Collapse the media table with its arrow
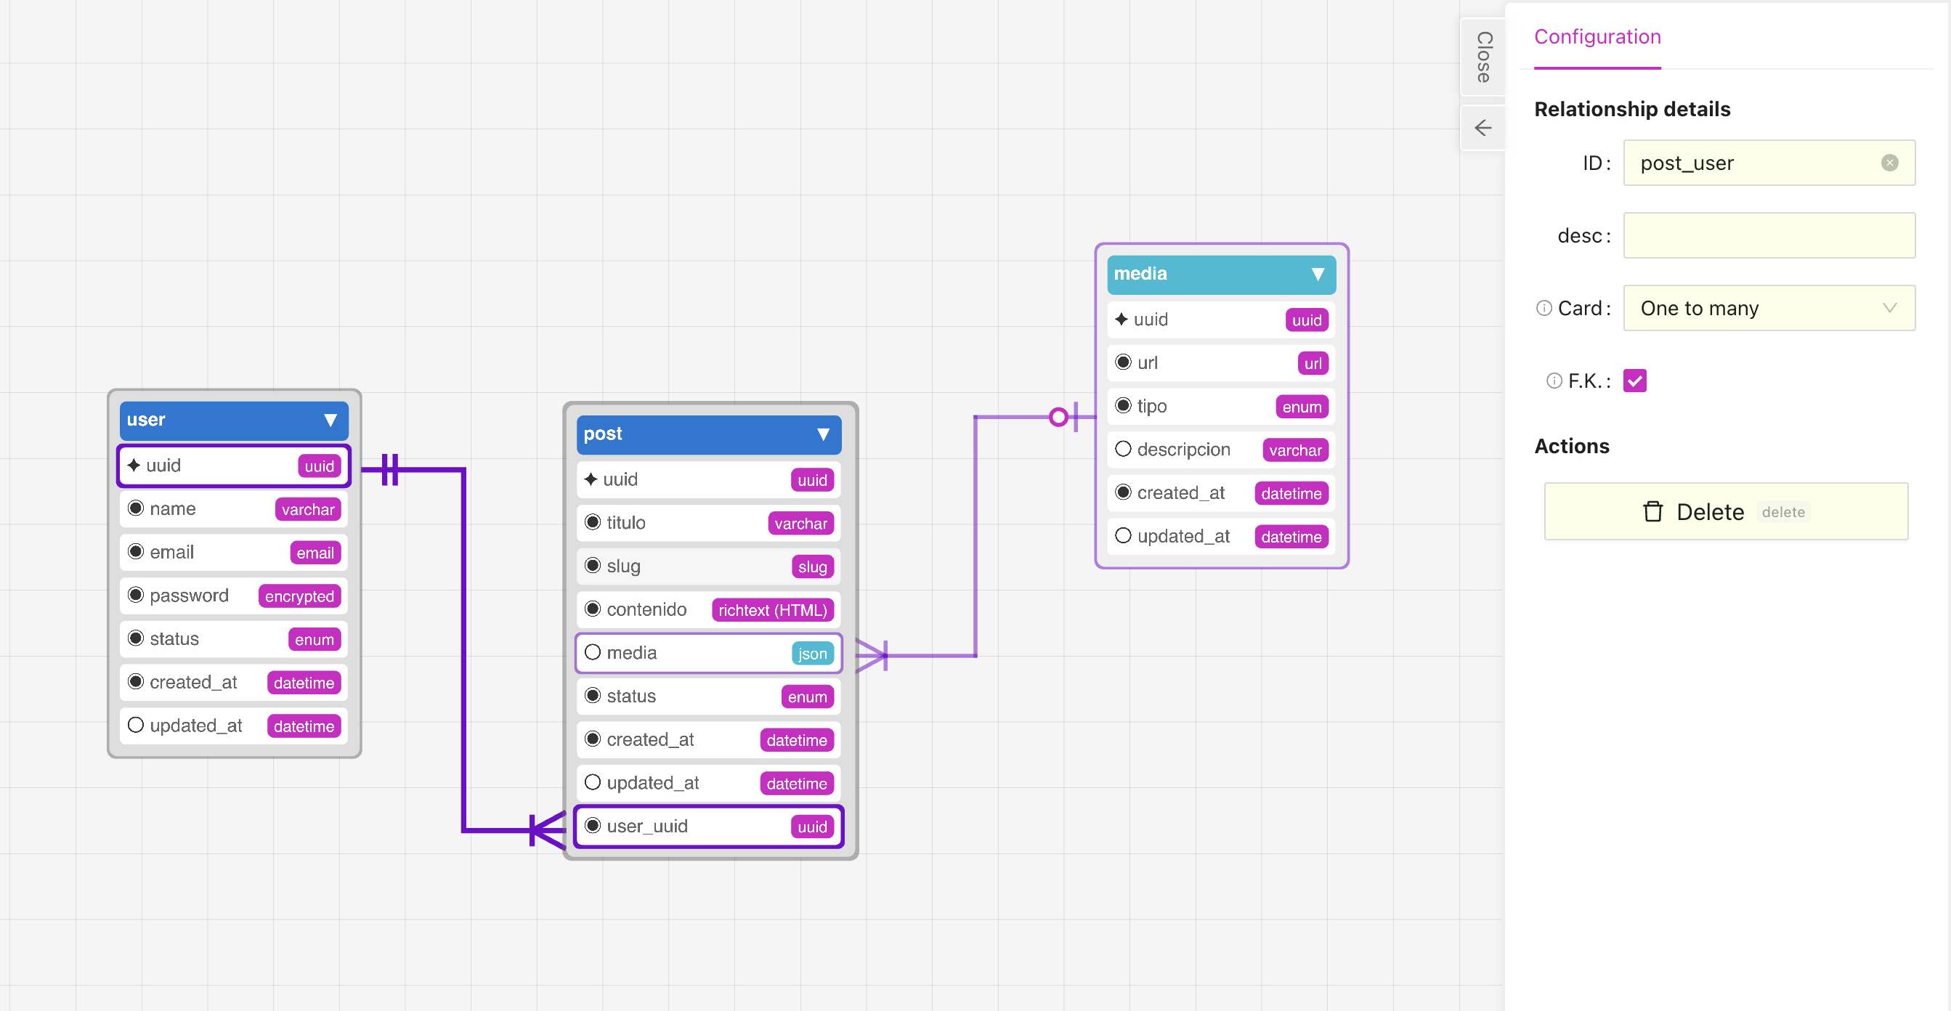1951x1011 pixels. pos(1317,274)
